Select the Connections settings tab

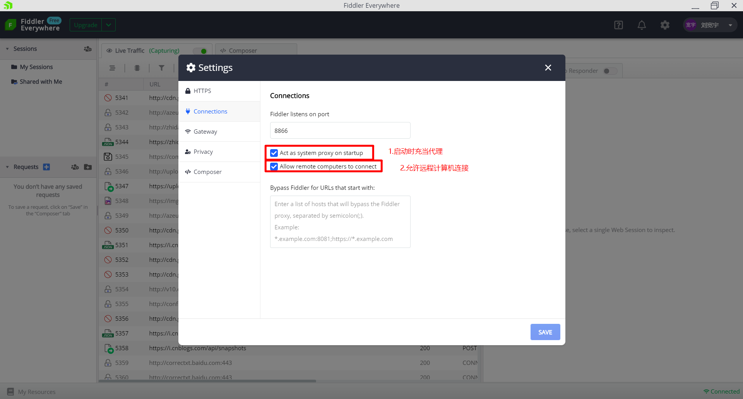coord(219,111)
